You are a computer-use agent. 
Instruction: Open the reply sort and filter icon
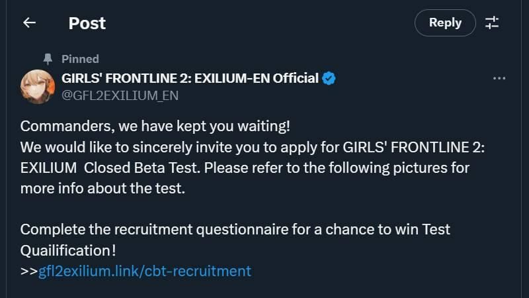[492, 23]
